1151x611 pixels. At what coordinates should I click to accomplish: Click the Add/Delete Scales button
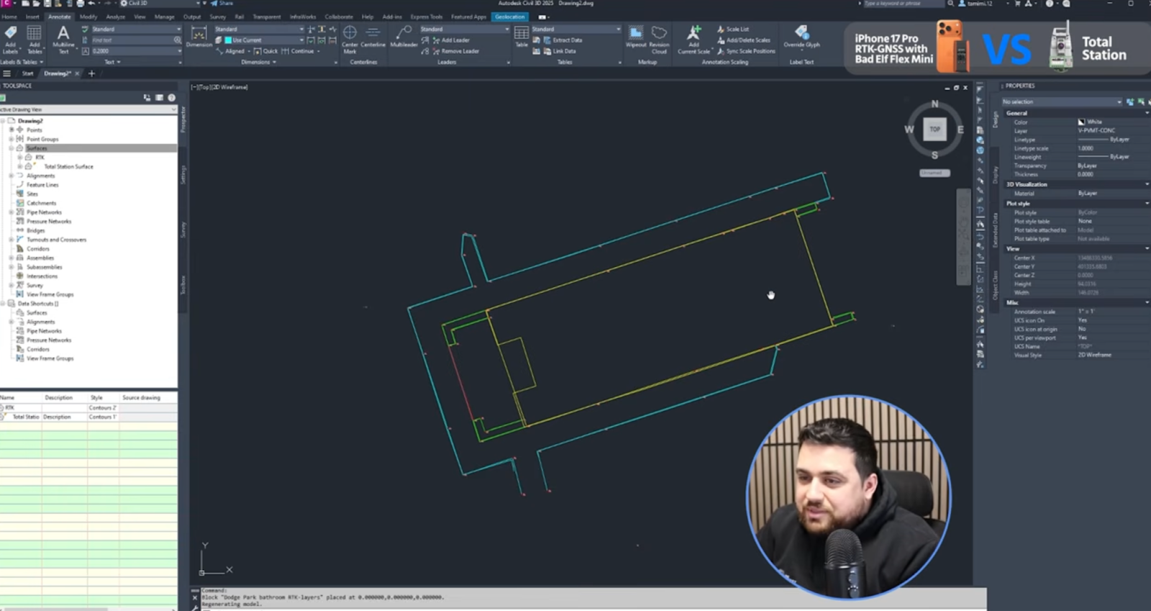tap(743, 40)
